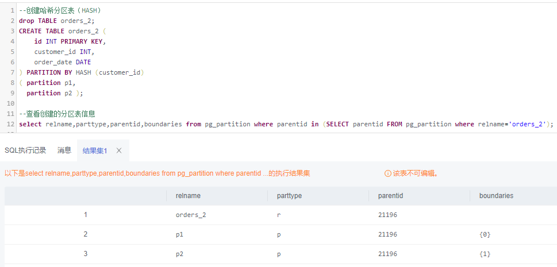Select the 结果集1 tab
The height and width of the screenshot is (267, 557).
(95, 150)
